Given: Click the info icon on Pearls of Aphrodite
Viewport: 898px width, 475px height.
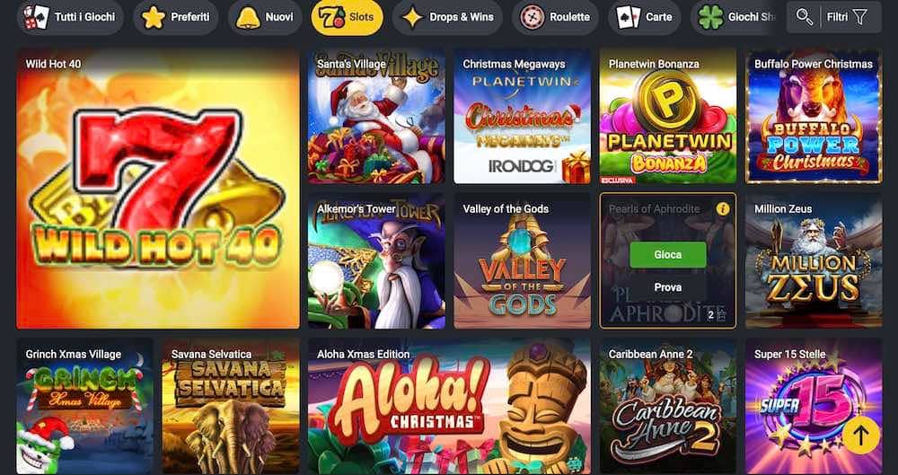Looking at the screenshot, I should pos(723,209).
